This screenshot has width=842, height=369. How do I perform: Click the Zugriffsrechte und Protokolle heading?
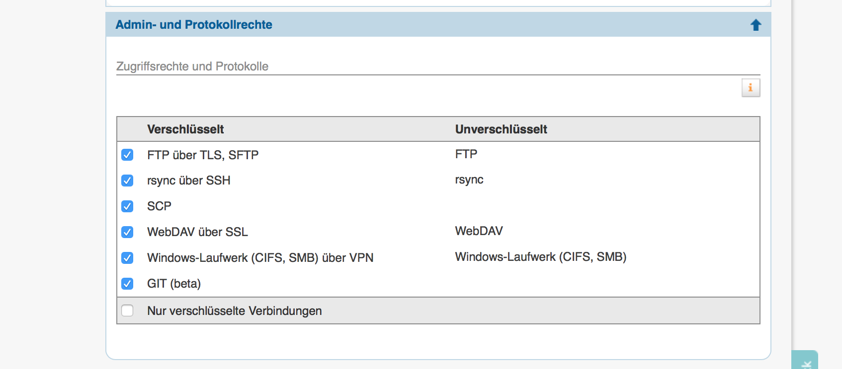[x=192, y=66]
